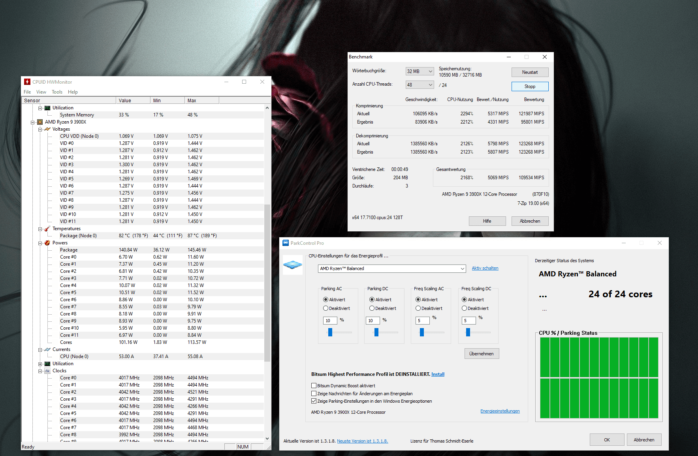Close the ParkControl Pro window

coord(660,243)
